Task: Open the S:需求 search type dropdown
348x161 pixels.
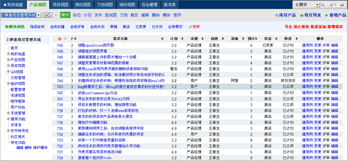Action: pos(318,5)
